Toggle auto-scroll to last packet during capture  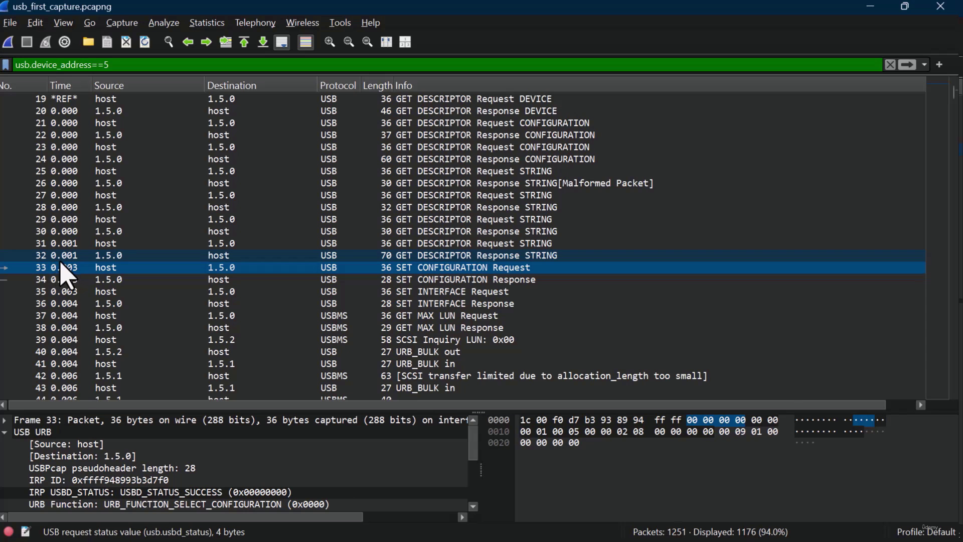pyautogui.click(x=282, y=42)
